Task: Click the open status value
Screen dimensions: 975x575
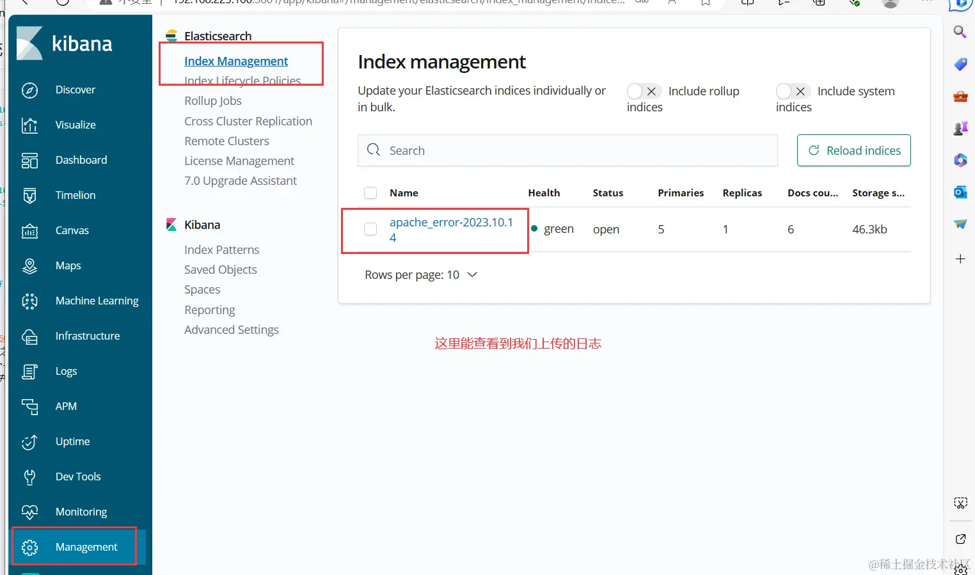Action: click(606, 230)
